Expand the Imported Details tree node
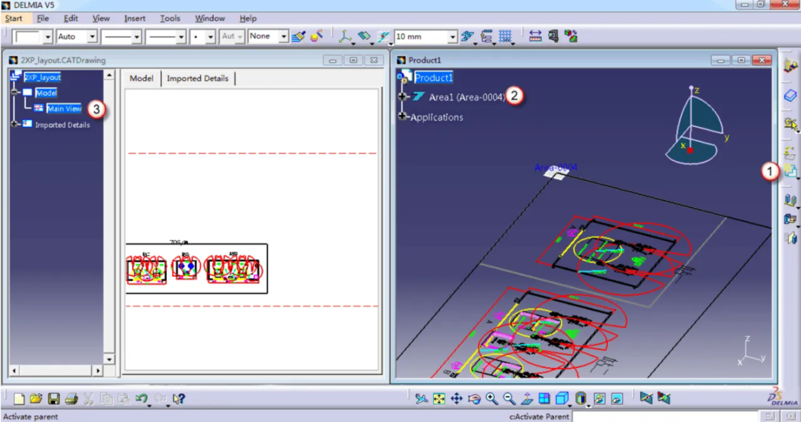 click(x=15, y=124)
